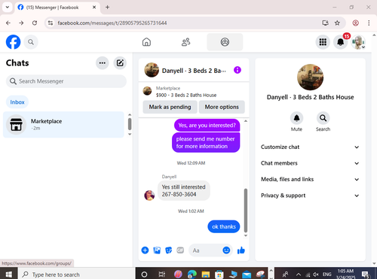Screen dimensions: 377x279
Task: Open a new browser tab
Action: [x=107, y=7]
